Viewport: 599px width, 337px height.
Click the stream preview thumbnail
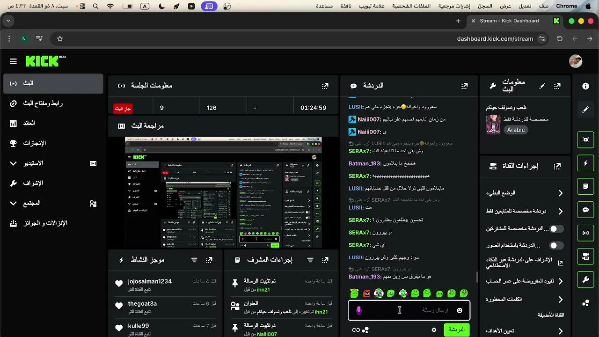223,193
